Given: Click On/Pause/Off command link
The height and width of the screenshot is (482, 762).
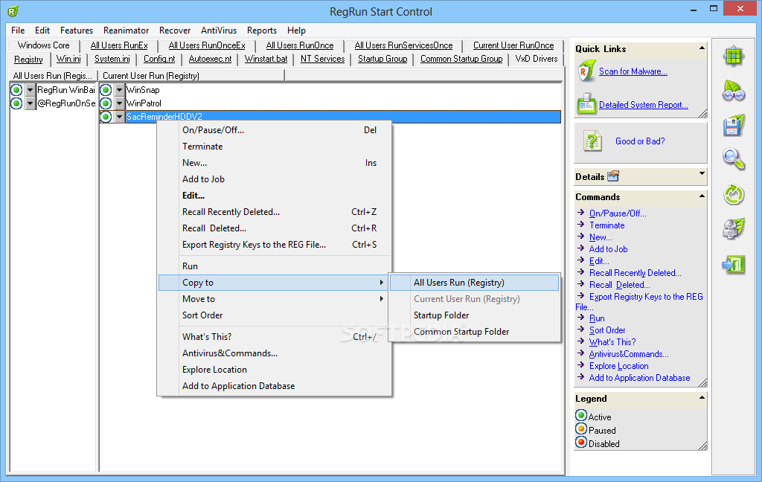Looking at the screenshot, I should click(x=618, y=213).
